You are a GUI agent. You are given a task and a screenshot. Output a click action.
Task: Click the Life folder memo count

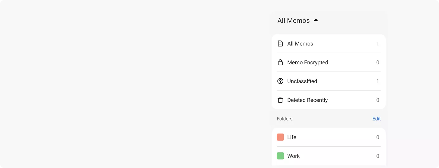pos(378,137)
